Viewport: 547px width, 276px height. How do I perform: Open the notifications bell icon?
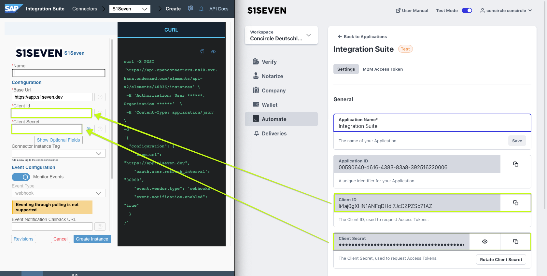click(201, 9)
